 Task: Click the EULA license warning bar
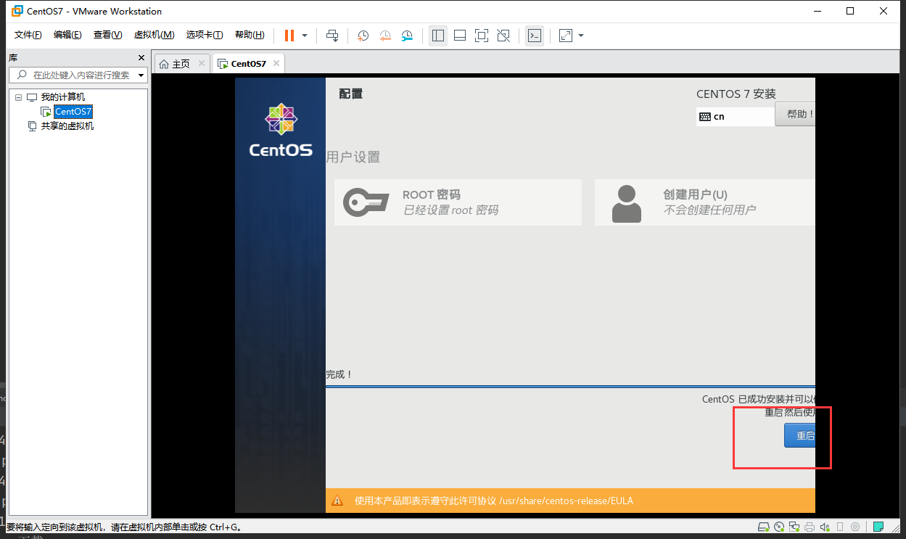point(570,501)
